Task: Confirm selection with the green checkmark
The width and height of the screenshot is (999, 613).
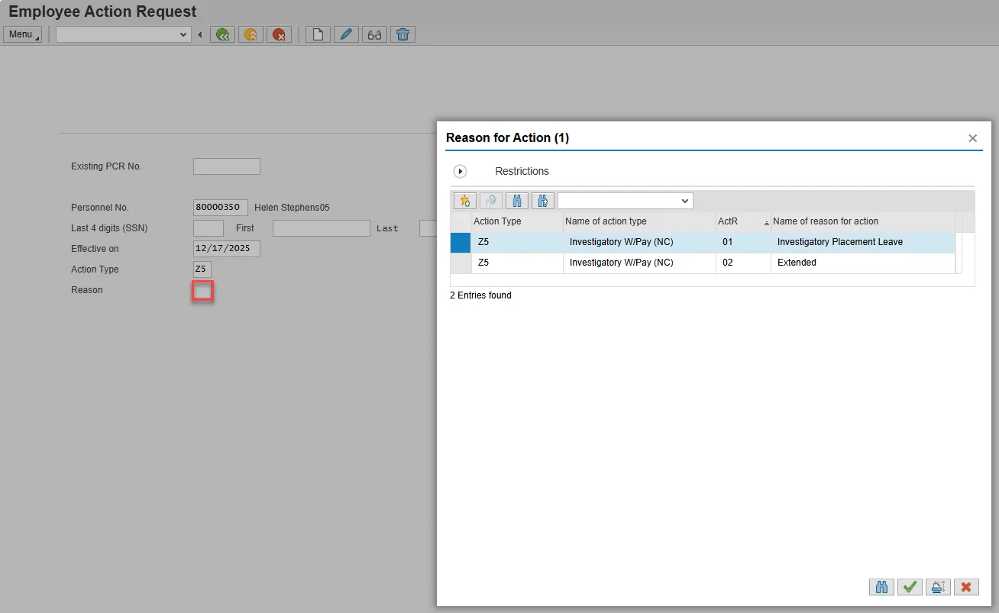Action: tap(909, 587)
